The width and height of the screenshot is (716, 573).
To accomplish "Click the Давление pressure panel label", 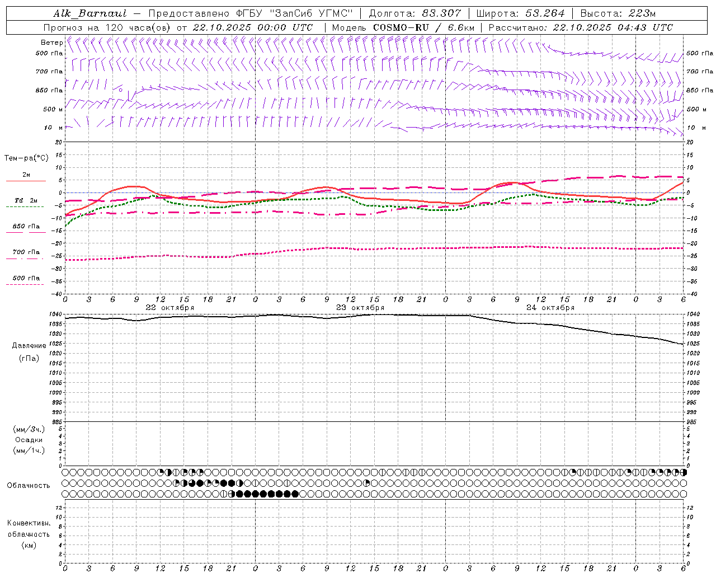I will click(29, 346).
